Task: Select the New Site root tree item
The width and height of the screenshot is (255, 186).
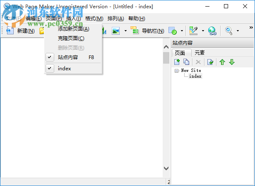Action: (x=191, y=71)
